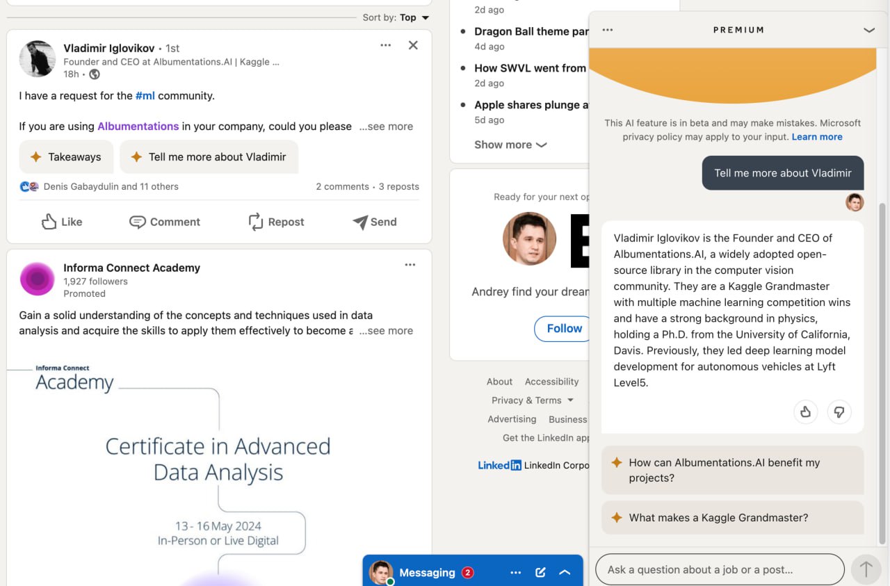Open Dragon Ball theme news story

click(x=531, y=31)
